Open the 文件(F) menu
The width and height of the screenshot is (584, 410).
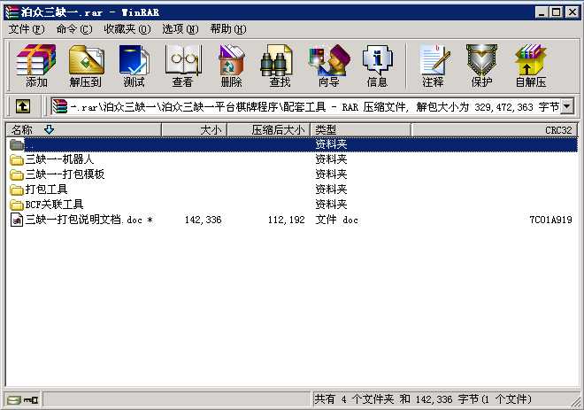pyautogui.click(x=26, y=29)
